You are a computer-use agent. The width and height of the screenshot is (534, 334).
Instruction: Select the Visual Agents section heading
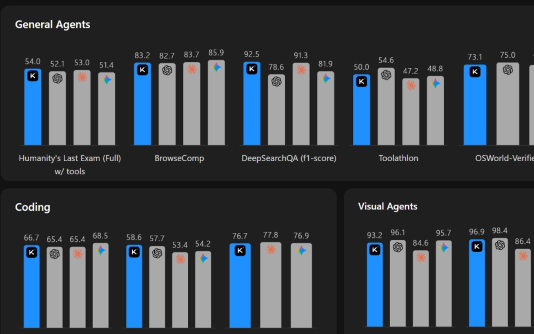[x=387, y=207]
